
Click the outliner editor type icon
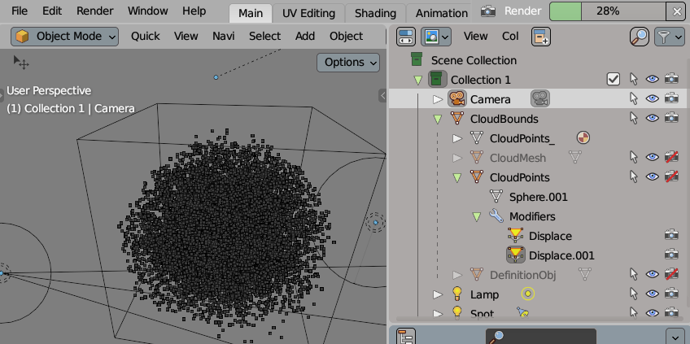405,37
